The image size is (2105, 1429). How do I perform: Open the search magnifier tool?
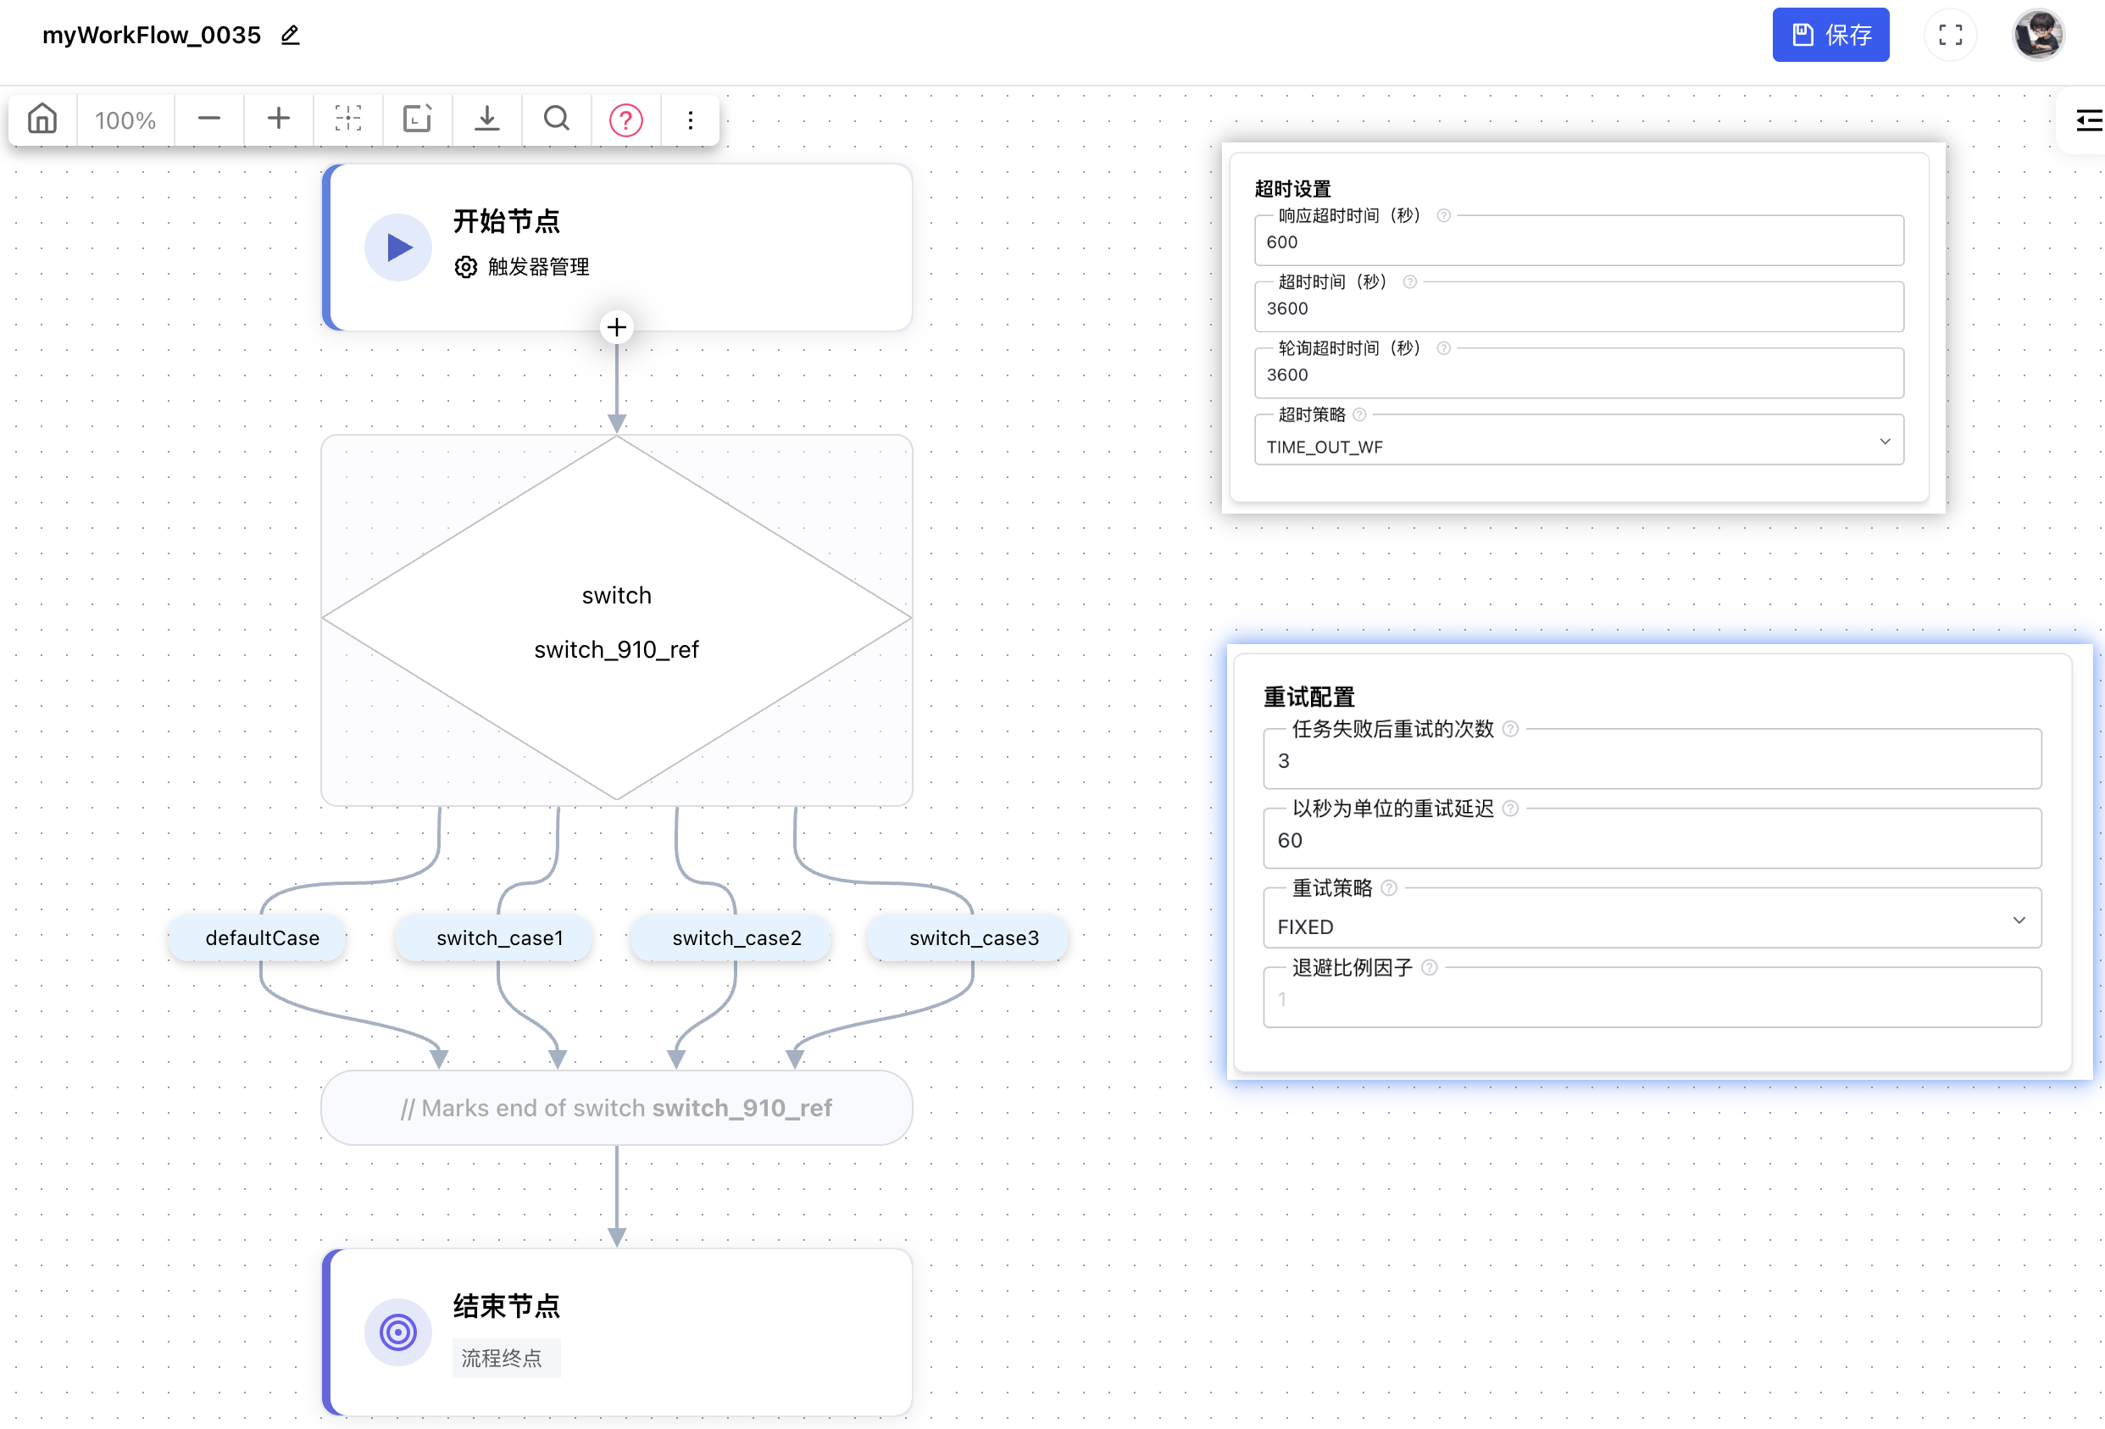click(556, 120)
